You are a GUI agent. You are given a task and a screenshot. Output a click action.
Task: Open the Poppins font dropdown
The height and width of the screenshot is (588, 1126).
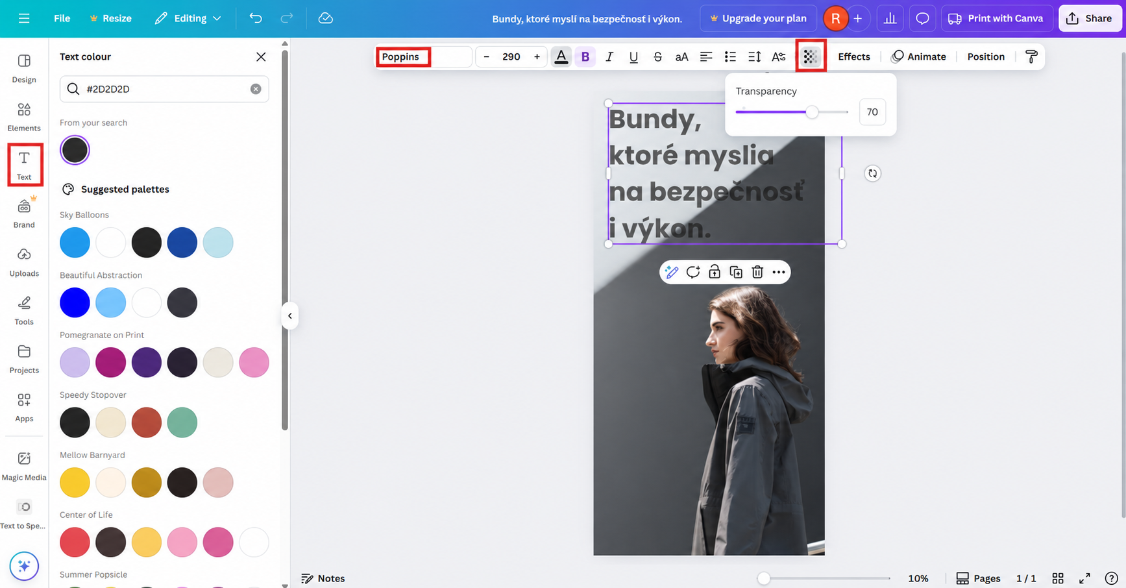[424, 56]
